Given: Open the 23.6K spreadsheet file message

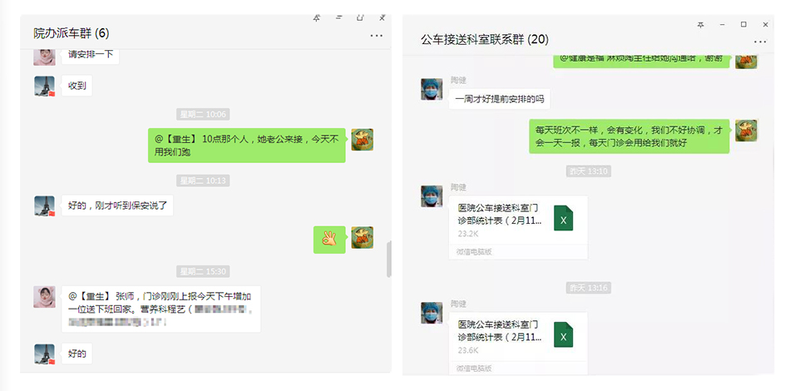Looking at the screenshot, I should pos(518,344).
